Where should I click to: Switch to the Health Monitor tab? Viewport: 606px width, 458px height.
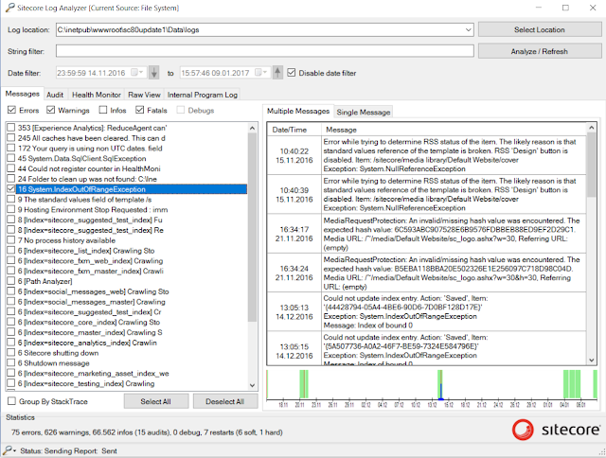pyautogui.click(x=97, y=95)
